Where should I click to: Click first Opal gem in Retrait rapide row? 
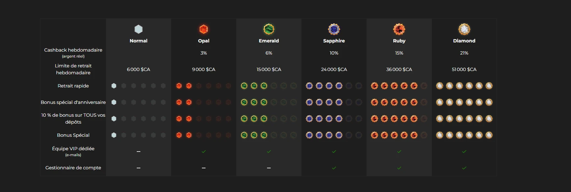click(179, 86)
